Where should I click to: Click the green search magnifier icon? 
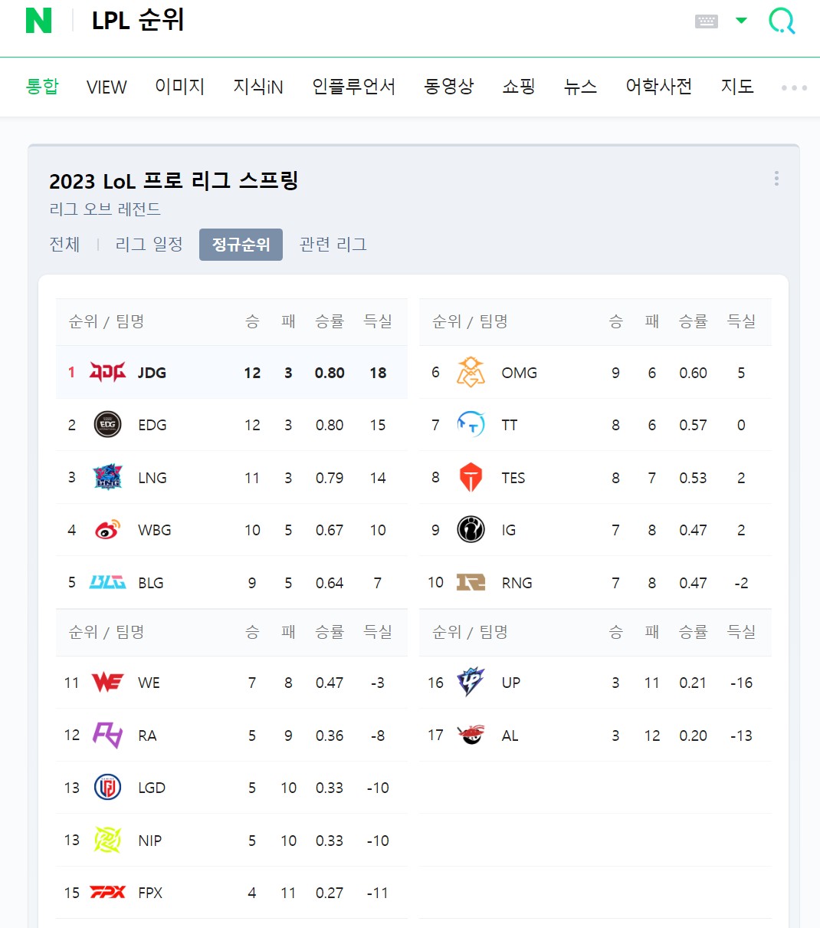(782, 21)
